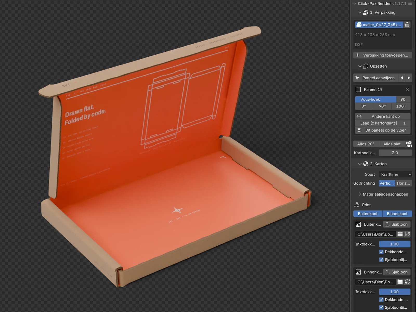Image resolution: width=416 pixels, height=312 pixels.
Task: Click Binnenkant image icon
Action: (x=358, y=272)
